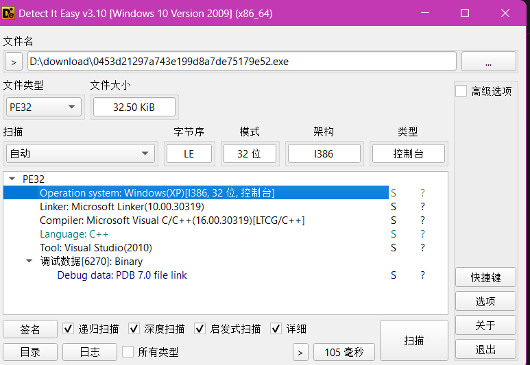Collapse the PE32 root tree node
This screenshot has width=530, height=365.
(x=12, y=179)
